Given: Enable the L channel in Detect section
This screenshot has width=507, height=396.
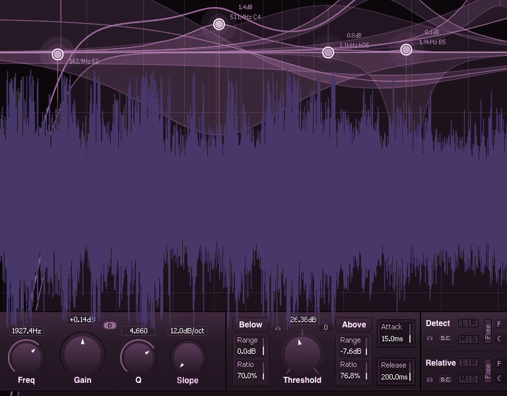Looking at the screenshot, I should coord(463,323).
